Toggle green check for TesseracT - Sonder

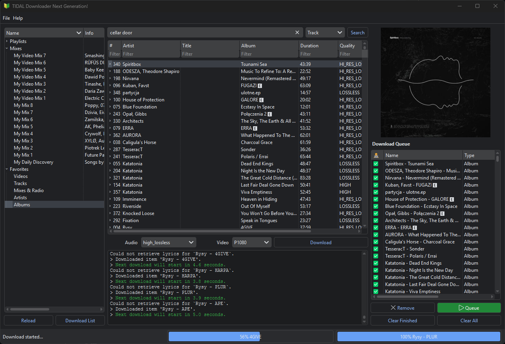click(x=376, y=249)
